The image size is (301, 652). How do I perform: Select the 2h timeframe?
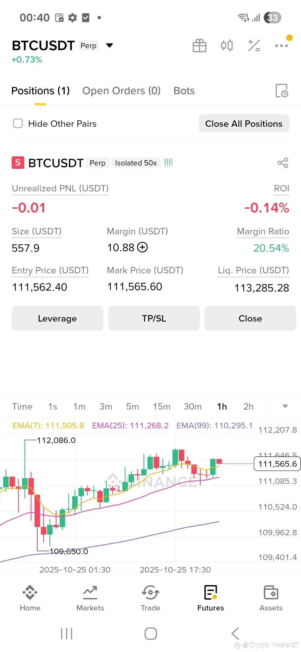pyautogui.click(x=249, y=407)
